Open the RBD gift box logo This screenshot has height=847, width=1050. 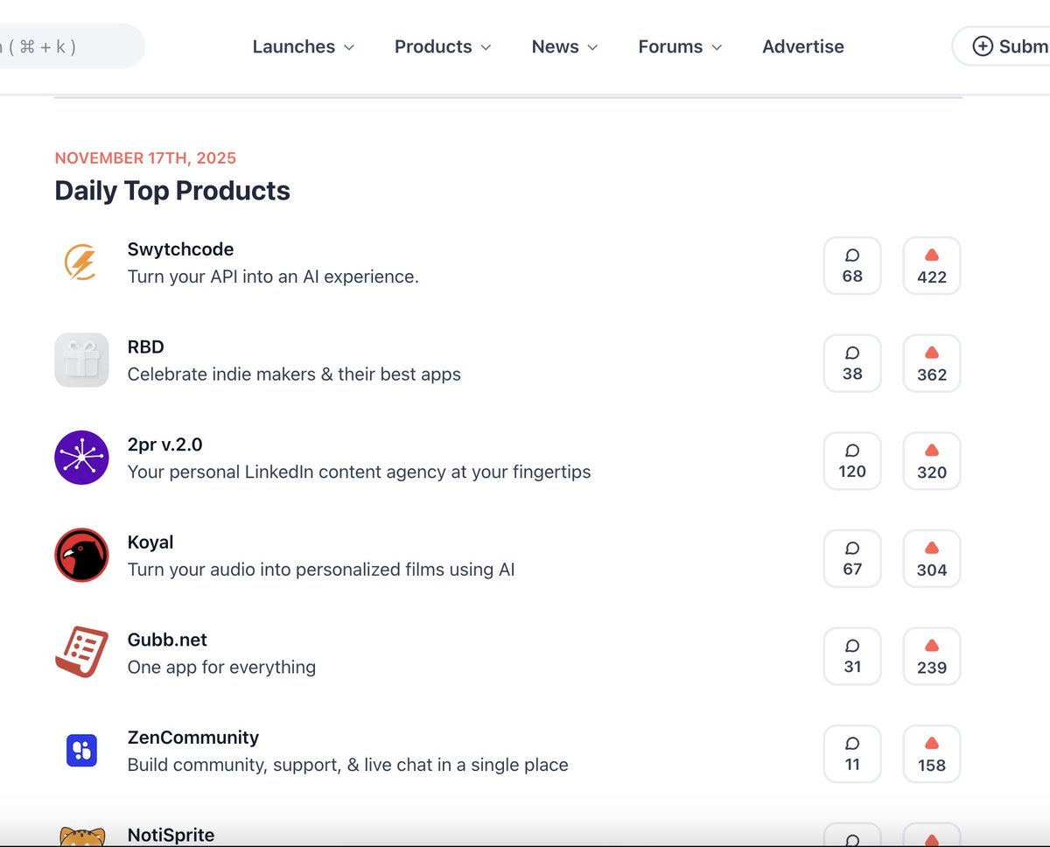(x=81, y=360)
